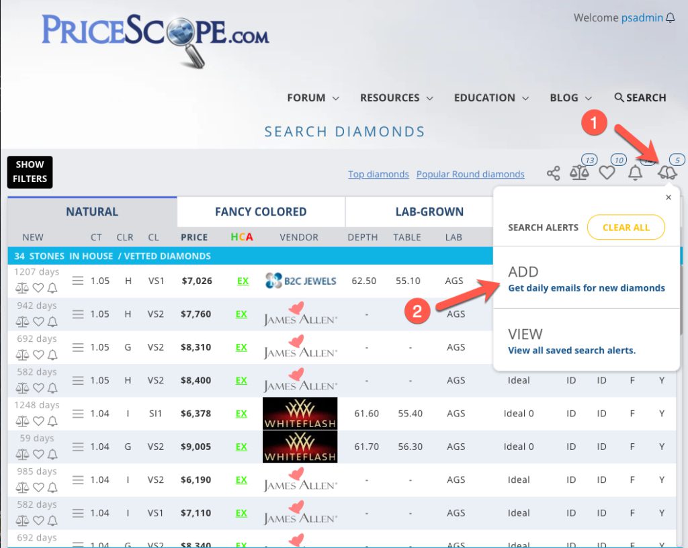The height and width of the screenshot is (548, 688).
Task: Switch to the FANCY COLORED tab
Action: (x=261, y=212)
